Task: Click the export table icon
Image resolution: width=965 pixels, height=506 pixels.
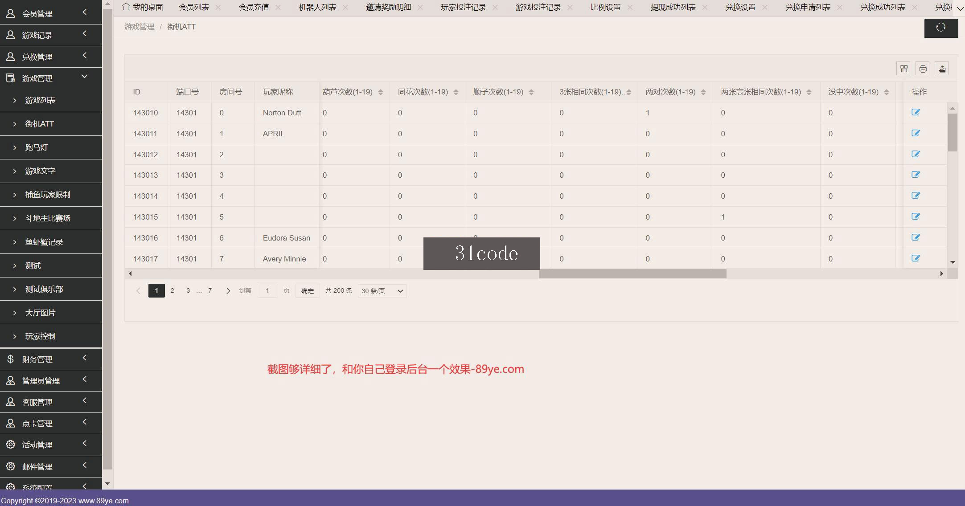Action: [x=942, y=69]
